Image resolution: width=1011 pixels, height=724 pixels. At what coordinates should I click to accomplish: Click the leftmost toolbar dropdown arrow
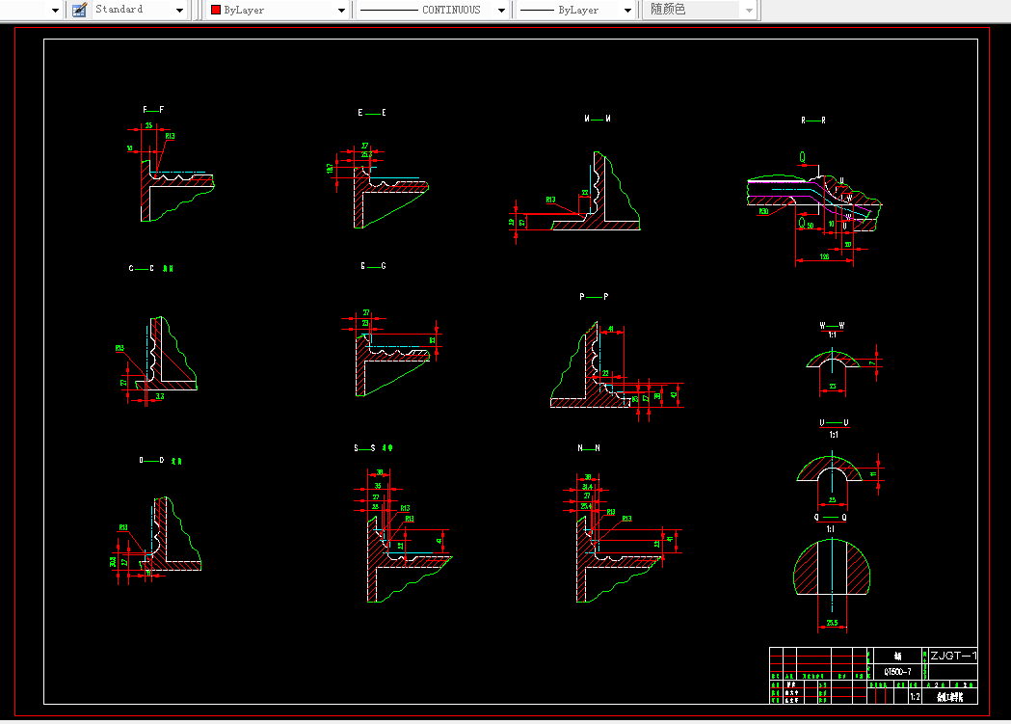tap(53, 10)
